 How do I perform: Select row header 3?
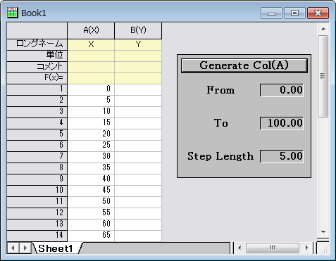point(37,112)
